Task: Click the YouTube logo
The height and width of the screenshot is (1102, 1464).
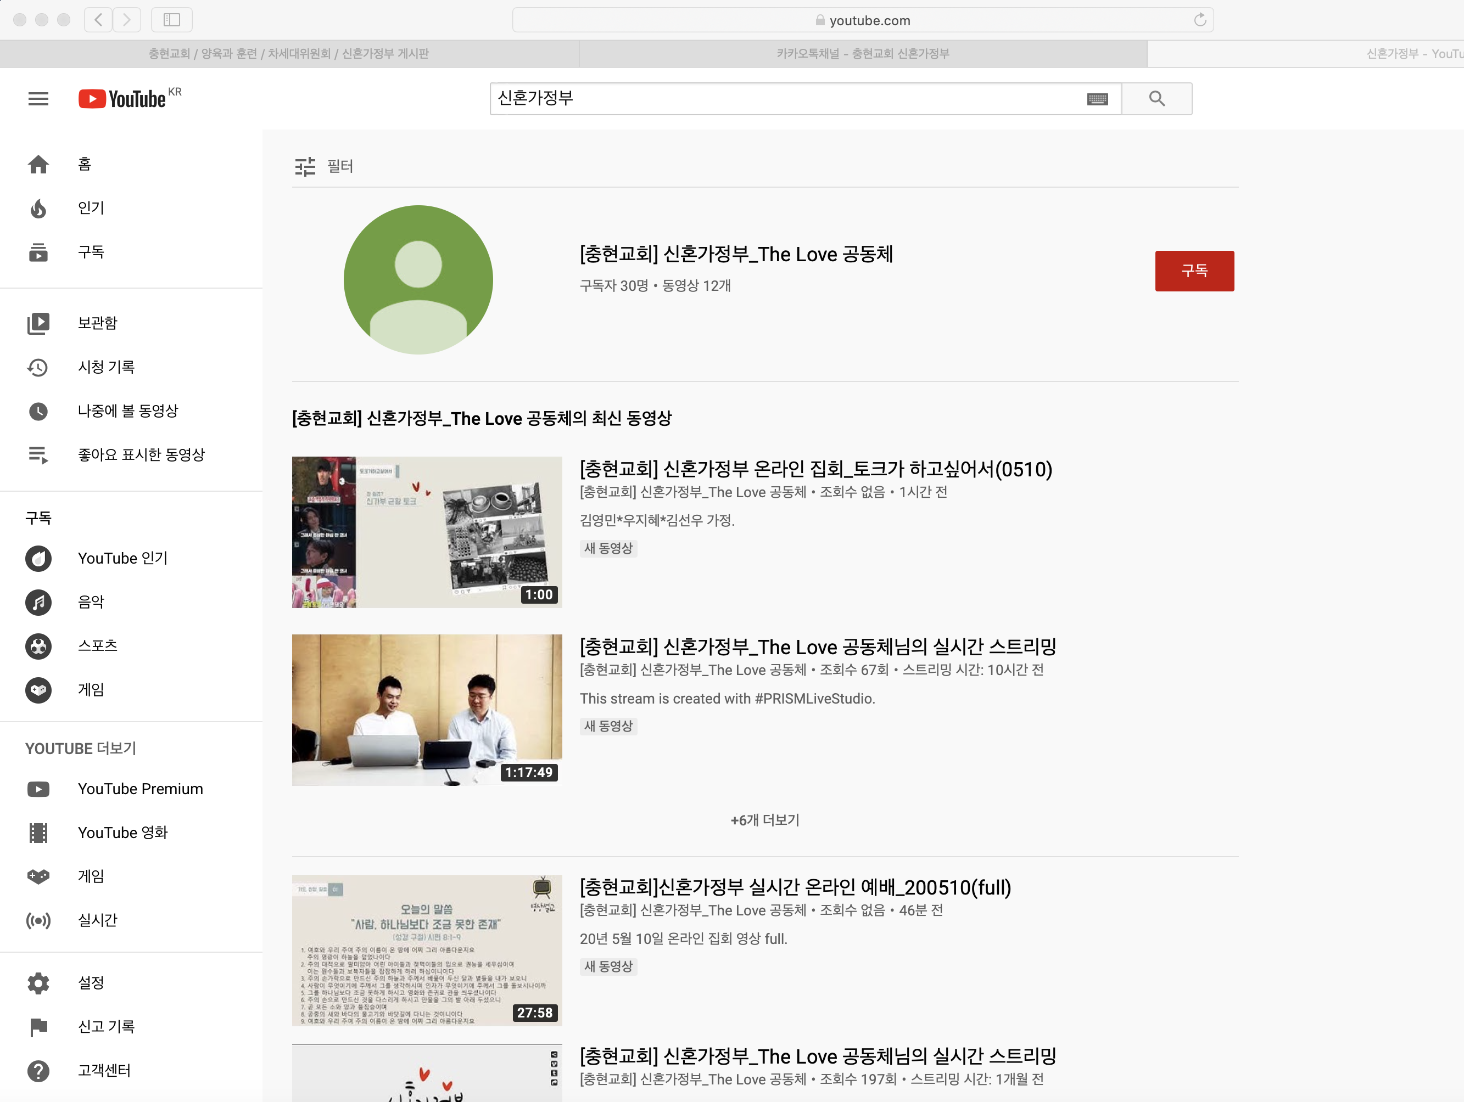Action: point(122,99)
